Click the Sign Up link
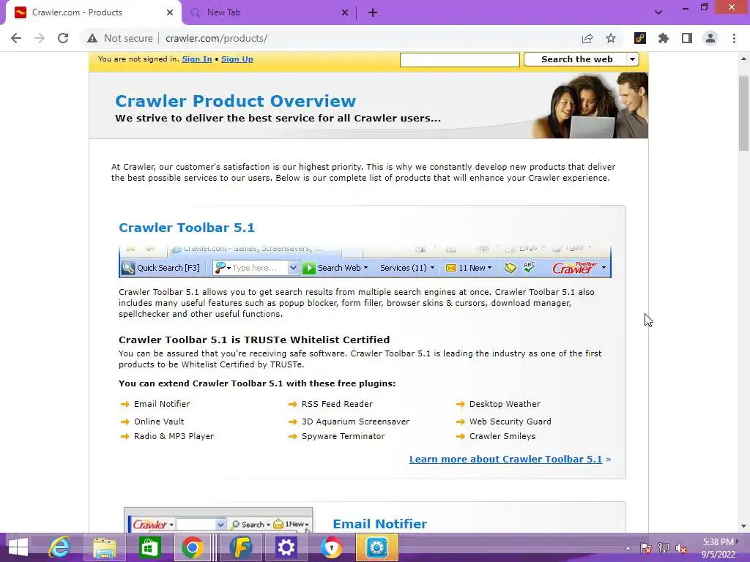 [x=237, y=59]
